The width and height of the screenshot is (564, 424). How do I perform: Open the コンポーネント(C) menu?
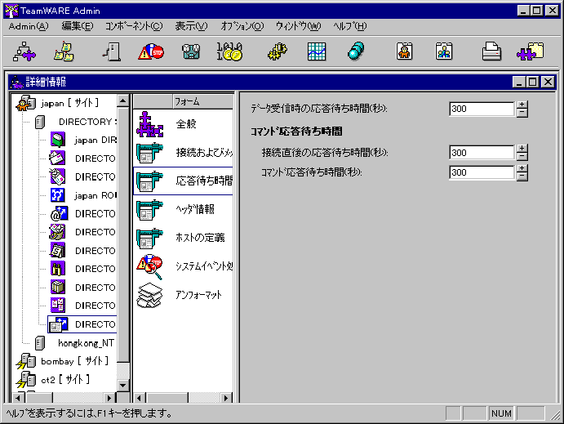(134, 26)
